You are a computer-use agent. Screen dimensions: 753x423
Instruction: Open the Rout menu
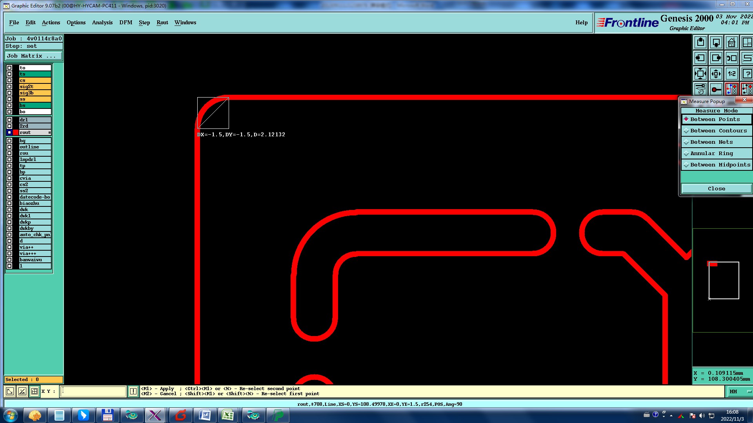pyautogui.click(x=162, y=23)
